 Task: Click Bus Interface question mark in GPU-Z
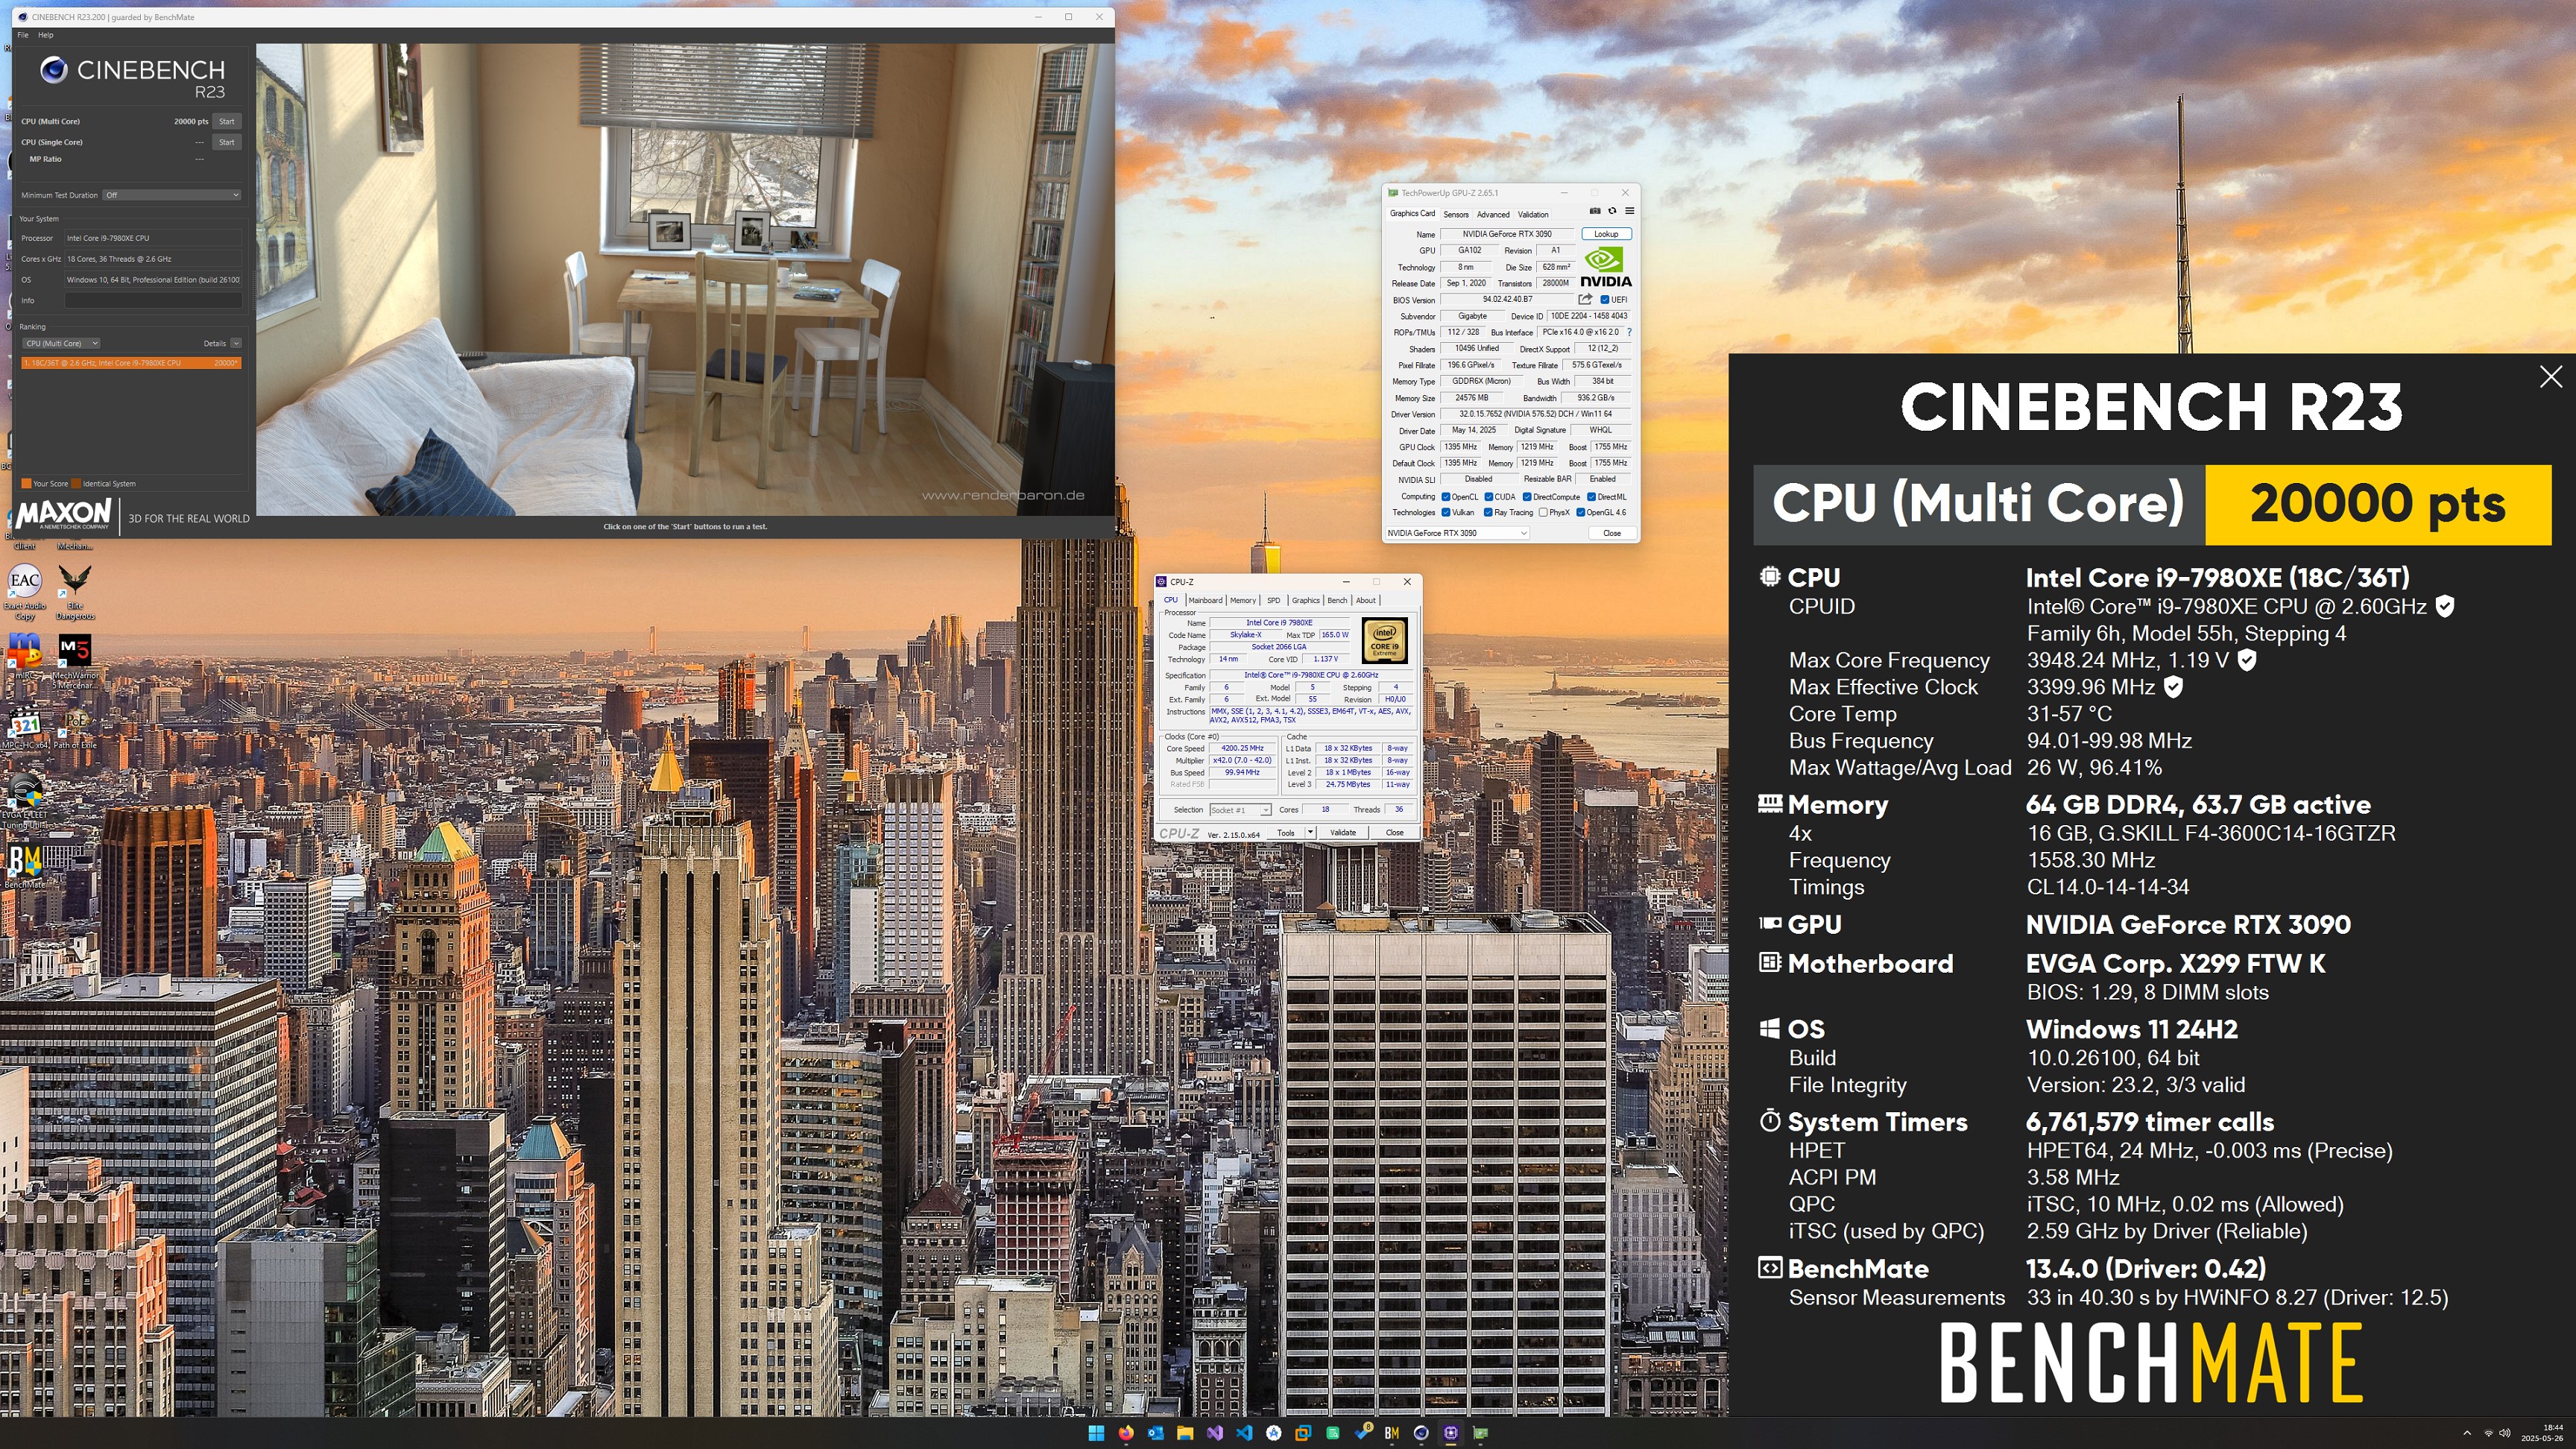tap(1630, 332)
